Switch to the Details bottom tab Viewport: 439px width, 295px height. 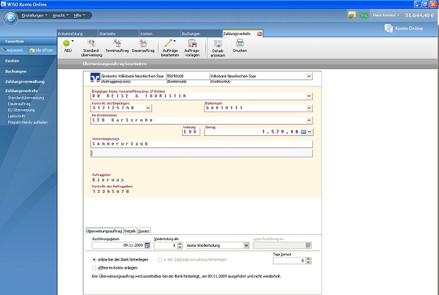[x=130, y=231]
